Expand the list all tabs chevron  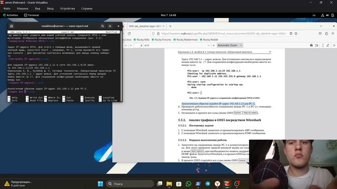click(321, 26)
